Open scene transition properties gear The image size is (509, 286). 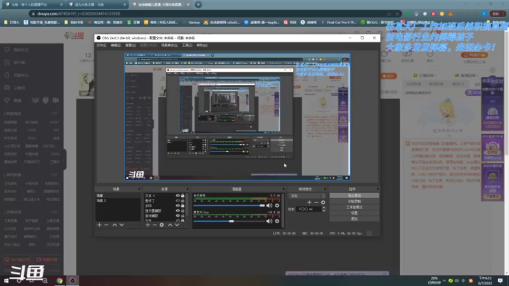tap(323, 202)
